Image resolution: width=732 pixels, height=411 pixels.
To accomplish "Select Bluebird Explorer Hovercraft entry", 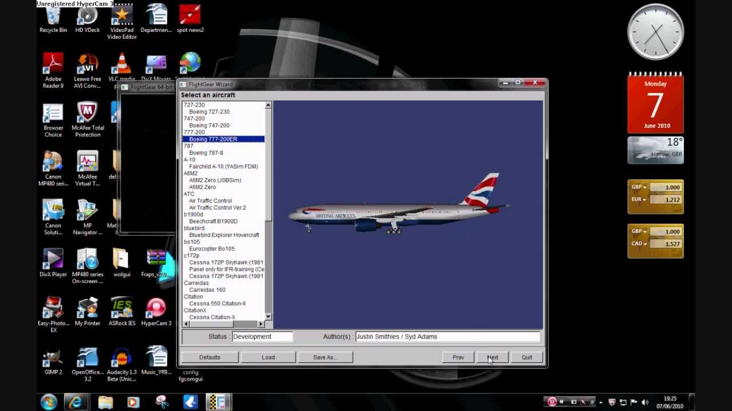I will (224, 235).
